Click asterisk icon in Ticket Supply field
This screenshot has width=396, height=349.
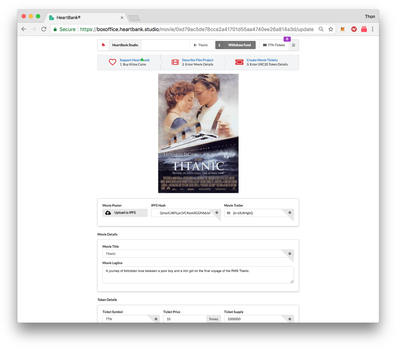[x=290, y=319]
